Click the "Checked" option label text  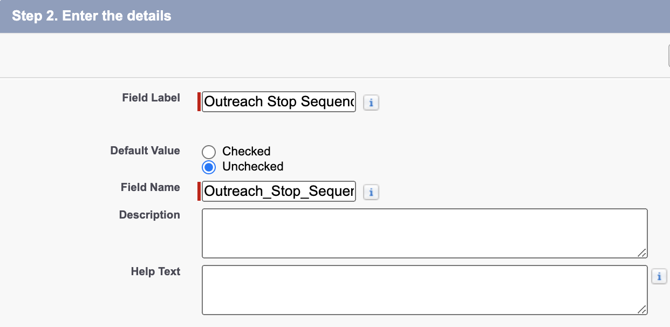(x=246, y=151)
